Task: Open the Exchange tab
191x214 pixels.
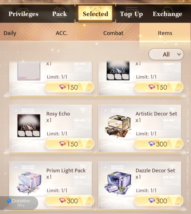Action: point(167,14)
